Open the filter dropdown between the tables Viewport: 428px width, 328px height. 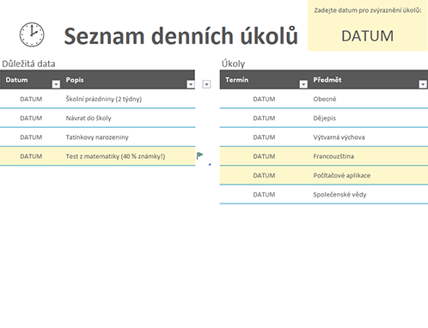coord(206,84)
